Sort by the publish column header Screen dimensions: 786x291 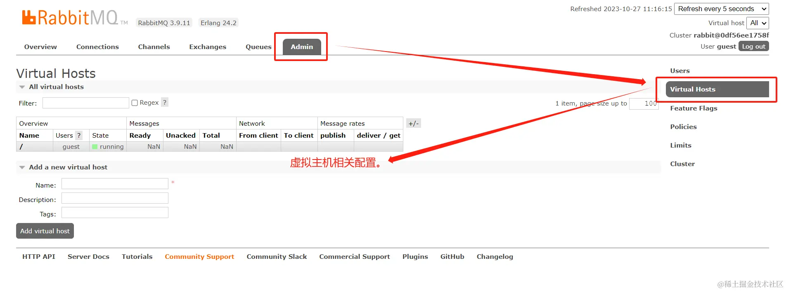pyautogui.click(x=333, y=135)
